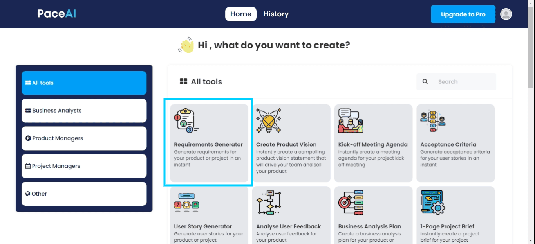This screenshot has width=535, height=244.
Task: Click the All tools grid icon
Action: (x=183, y=81)
